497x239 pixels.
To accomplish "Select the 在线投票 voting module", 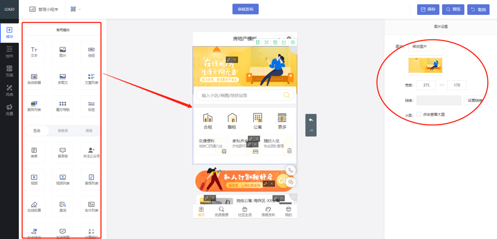I will coord(34,207).
